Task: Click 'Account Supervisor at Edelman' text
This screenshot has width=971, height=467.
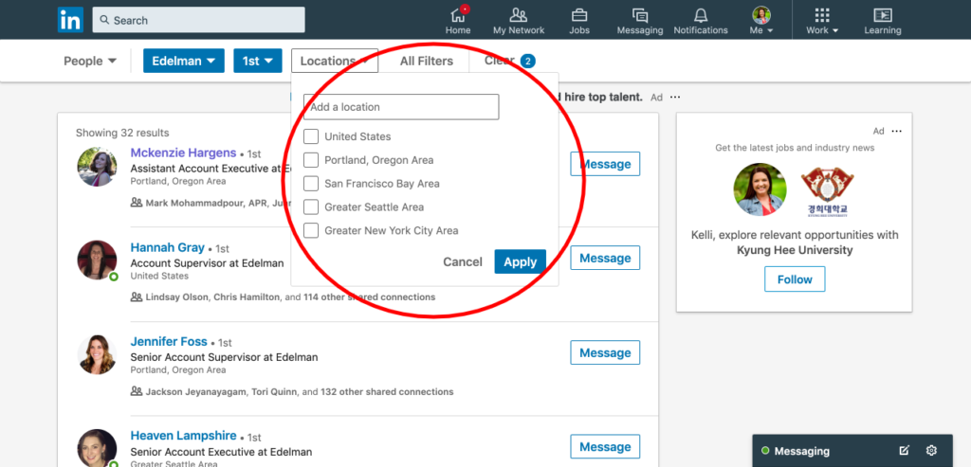Action: [207, 263]
